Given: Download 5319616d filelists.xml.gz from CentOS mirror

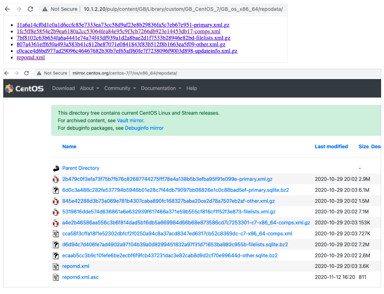Looking at the screenshot, I should tap(169, 212).
